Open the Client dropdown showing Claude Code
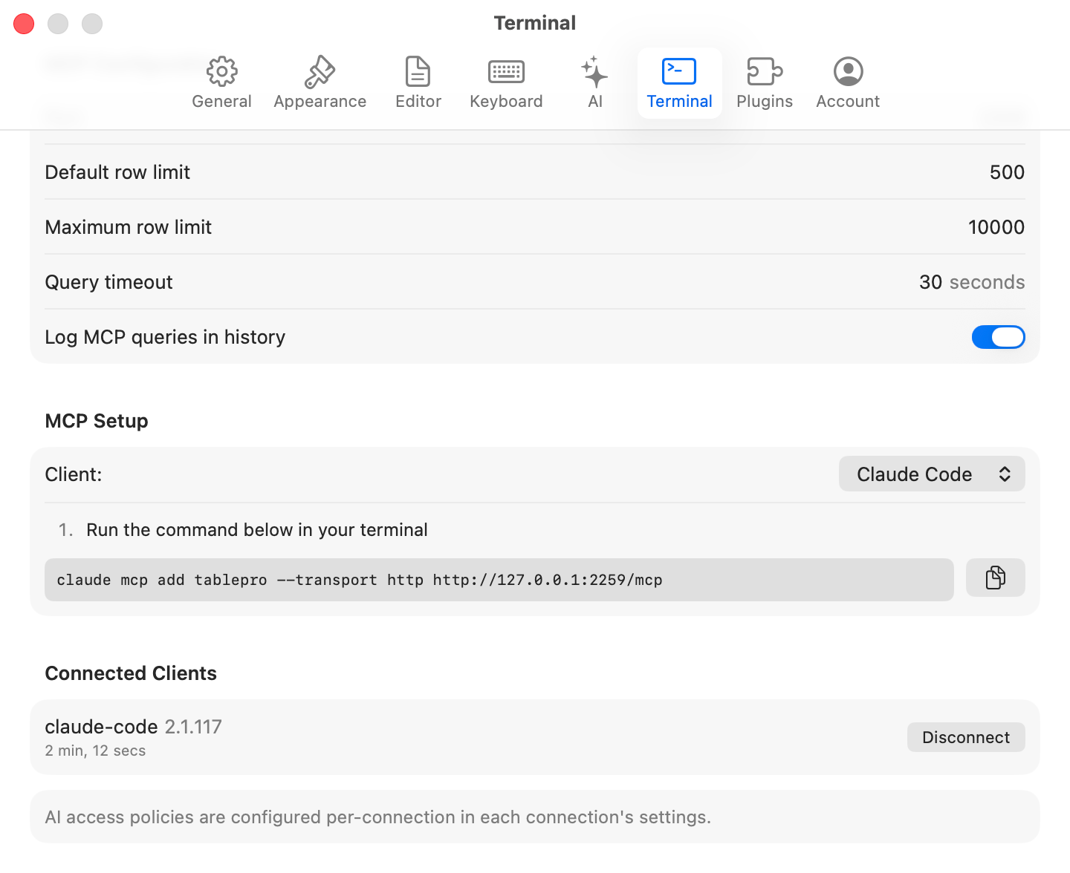Image resolution: width=1070 pixels, height=873 pixels. tap(932, 474)
